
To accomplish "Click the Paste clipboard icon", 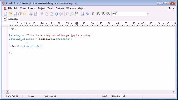I will [51, 14].
